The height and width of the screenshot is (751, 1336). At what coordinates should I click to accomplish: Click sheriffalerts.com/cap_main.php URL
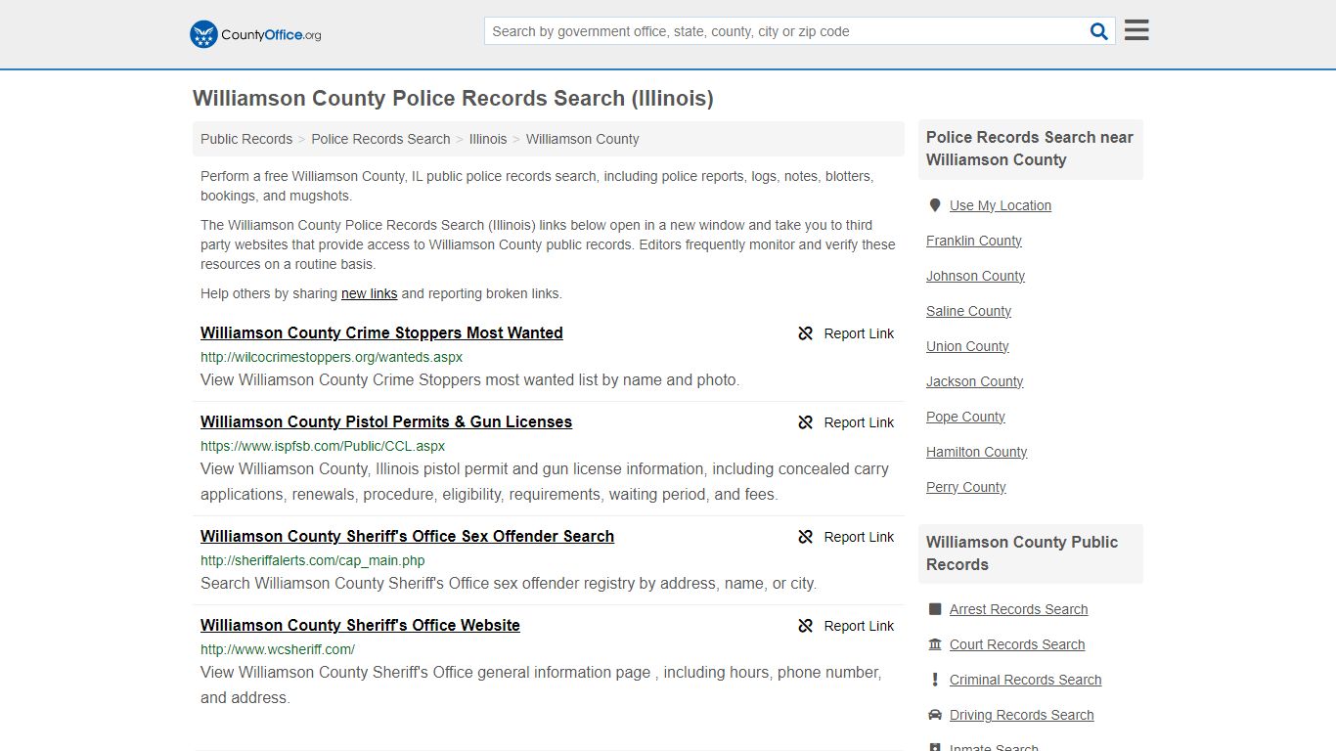[x=313, y=560]
